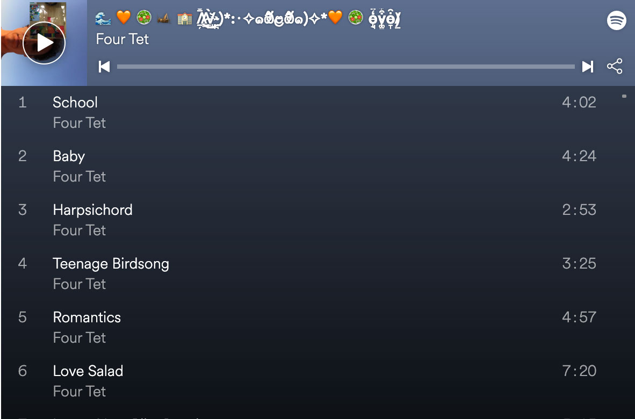Screen dimensions: 635x419
Task: Click Four Tet artist under Romantics
Action: (80, 338)
